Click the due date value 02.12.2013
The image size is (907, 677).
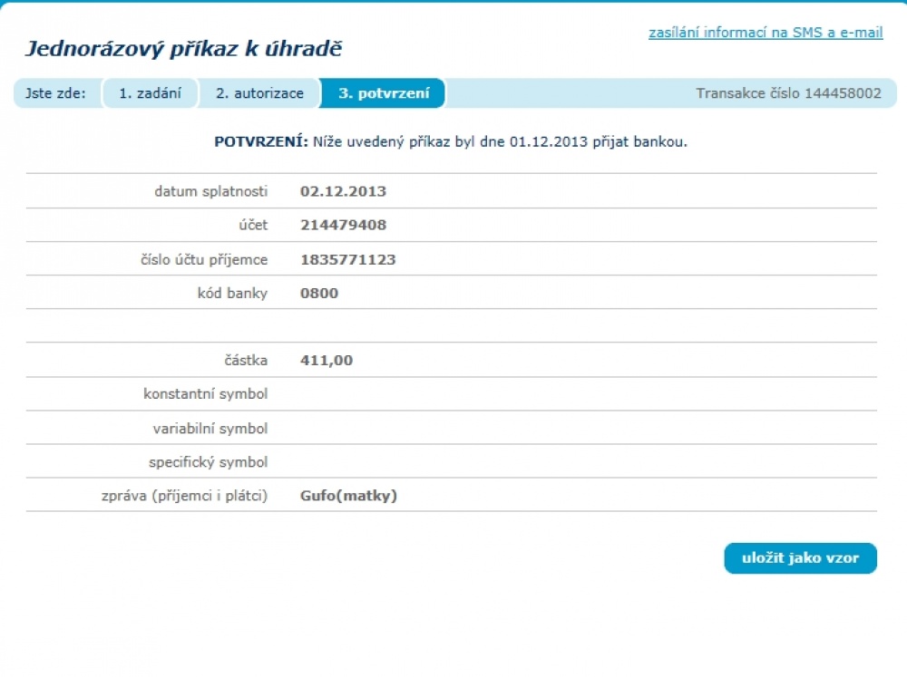pos(343,191)
